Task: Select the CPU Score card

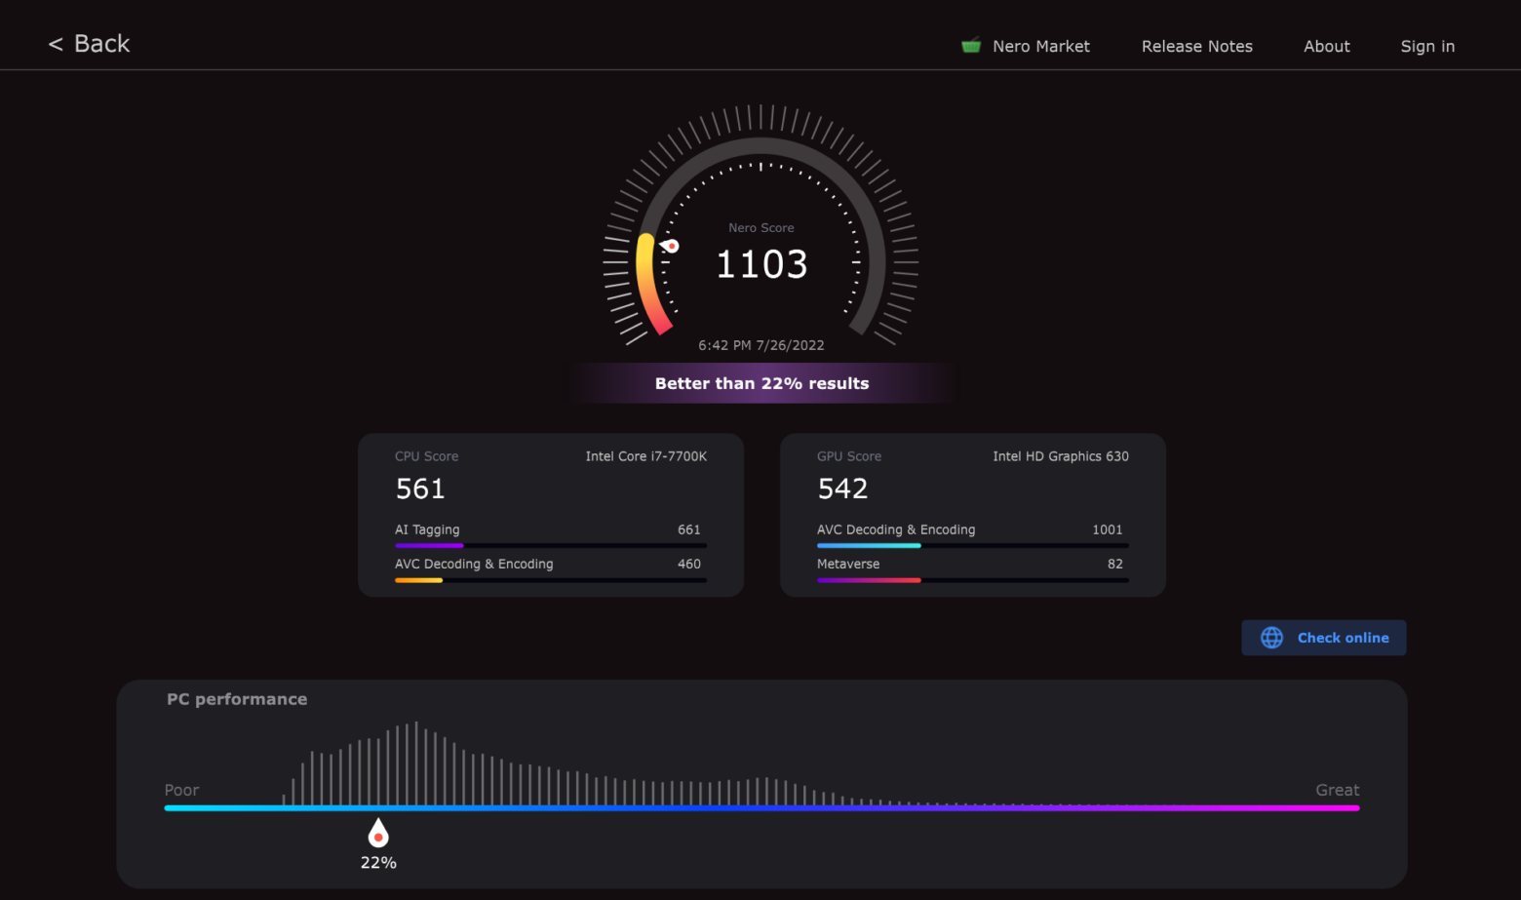Action: click(x=550, y=515)
